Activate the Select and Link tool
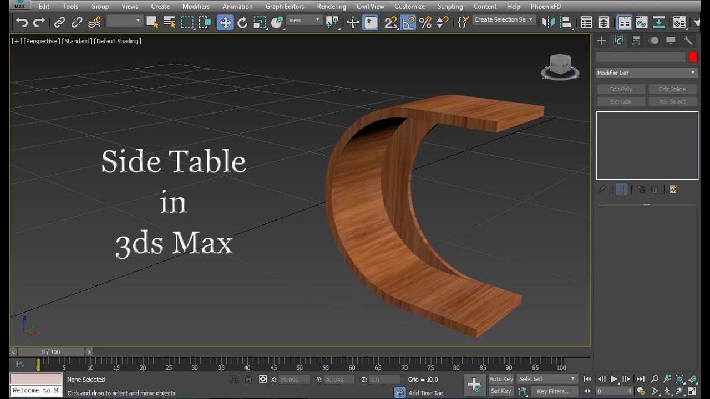 coord(59,22)
